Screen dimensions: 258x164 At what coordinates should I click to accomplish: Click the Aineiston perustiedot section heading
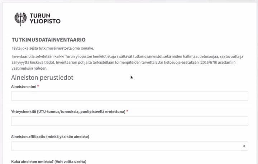42,77
